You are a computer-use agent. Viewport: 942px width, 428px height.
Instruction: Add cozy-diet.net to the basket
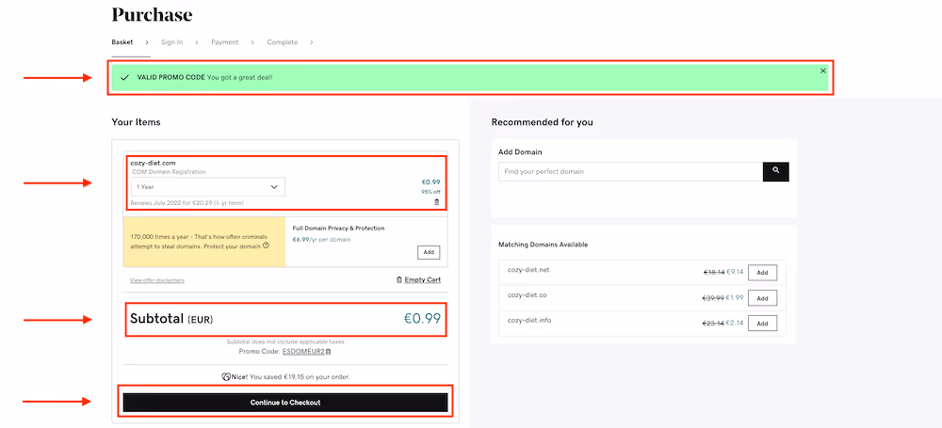click(x=762, y=272)
